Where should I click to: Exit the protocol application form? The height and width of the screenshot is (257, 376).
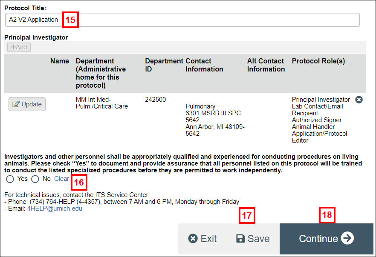tap(202, 239)
